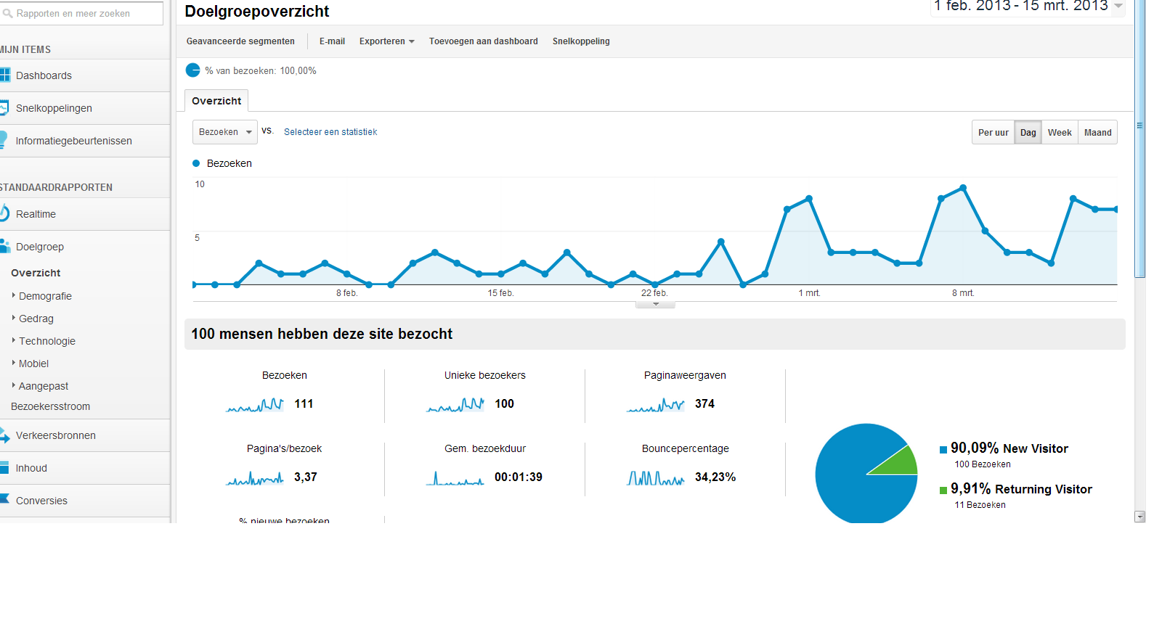Click the Realtime clock icon
The width and height of the screenshot is (1162, 624).
click(4, 213)
